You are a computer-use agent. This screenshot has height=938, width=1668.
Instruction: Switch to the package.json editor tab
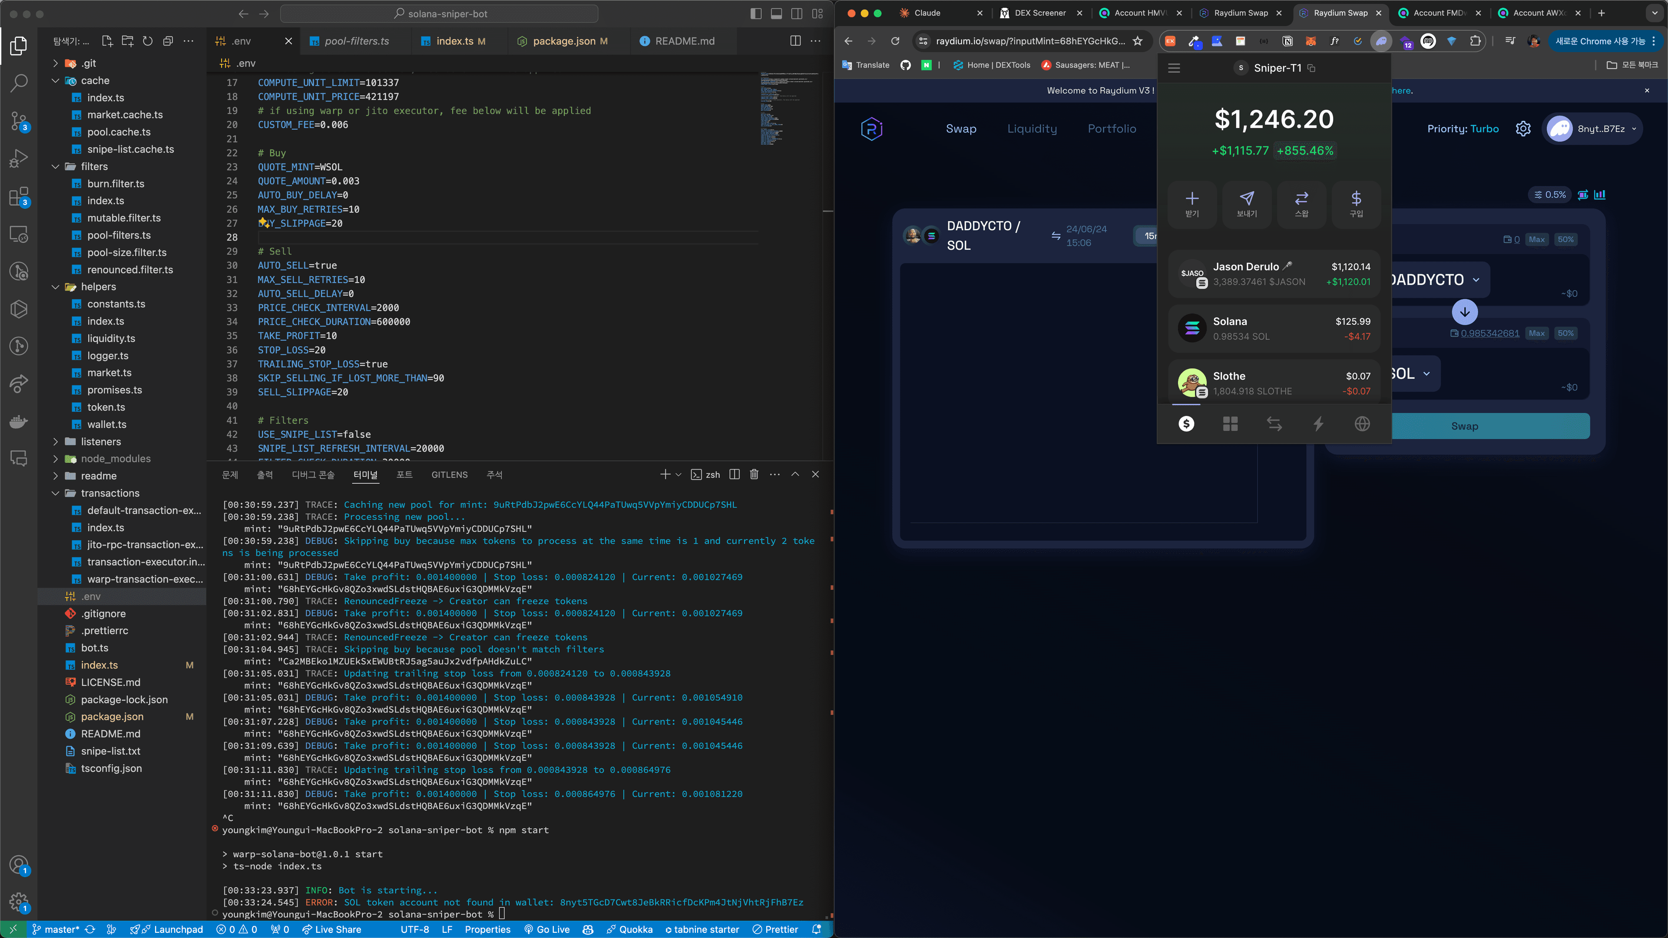pyautogui.click(x=563, y=41)
